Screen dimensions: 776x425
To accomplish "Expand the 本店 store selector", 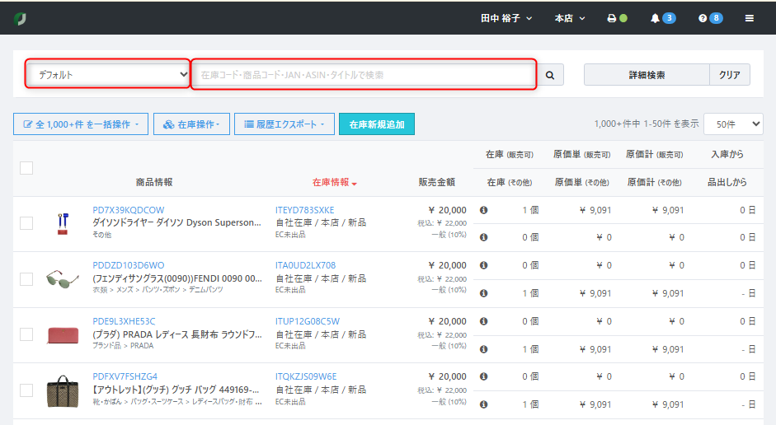I will click(570, 18).
